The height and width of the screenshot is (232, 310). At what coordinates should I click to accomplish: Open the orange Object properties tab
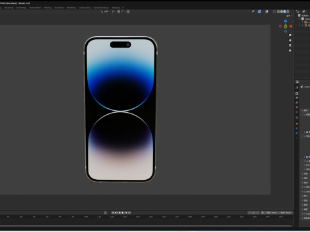[x=296, y=124]
